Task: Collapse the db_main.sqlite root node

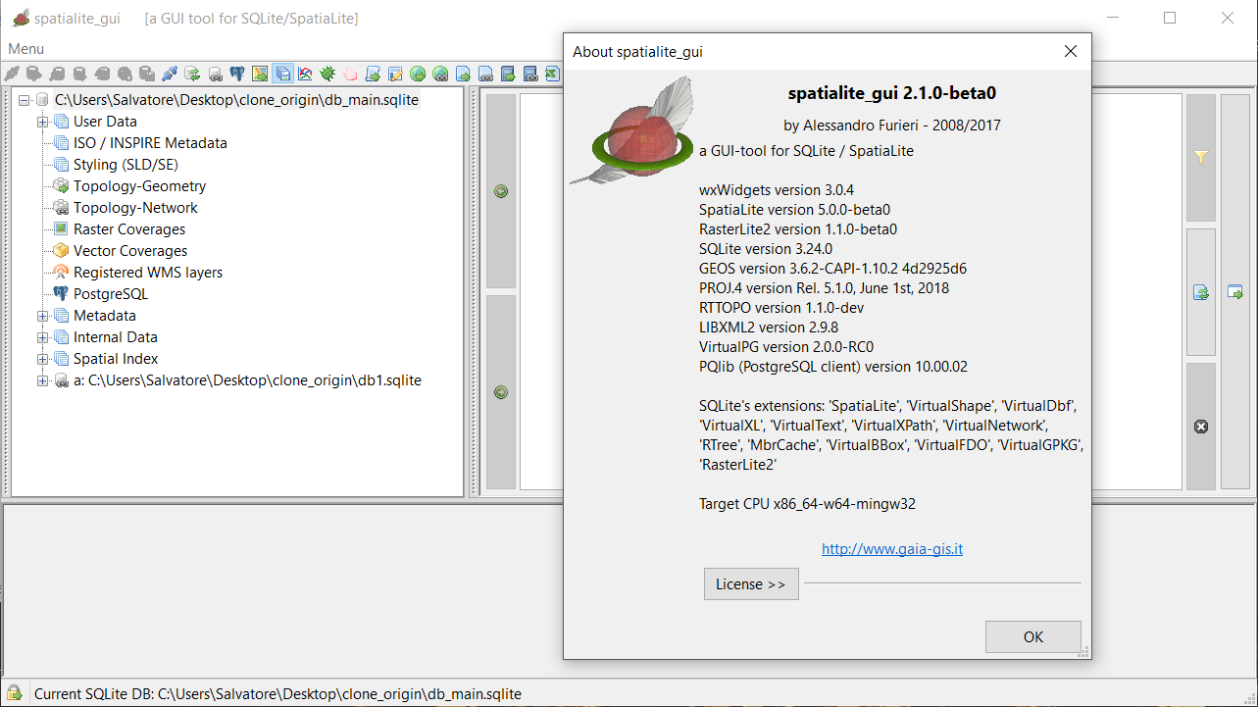Action: [x=25, y=100]
